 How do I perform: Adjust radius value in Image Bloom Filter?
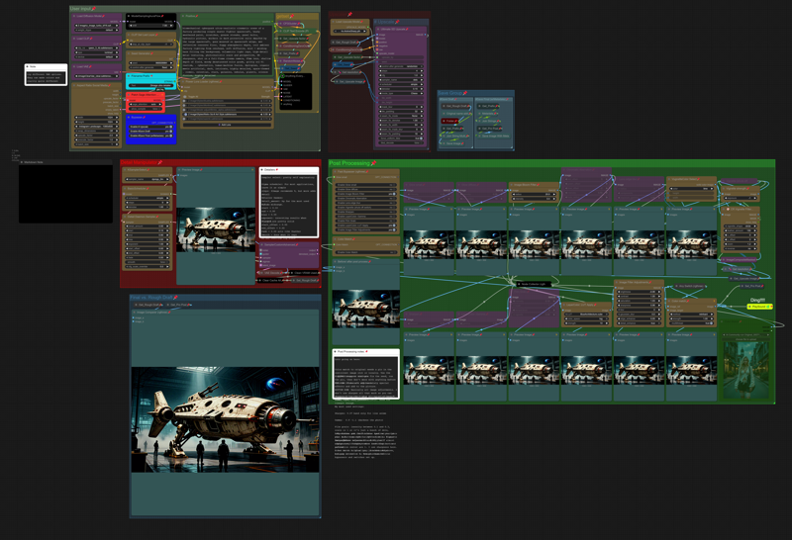[x=534, y=194]
